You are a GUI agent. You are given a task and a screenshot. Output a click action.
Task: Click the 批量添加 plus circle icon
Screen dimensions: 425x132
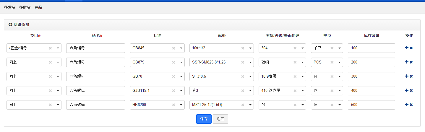10,25
